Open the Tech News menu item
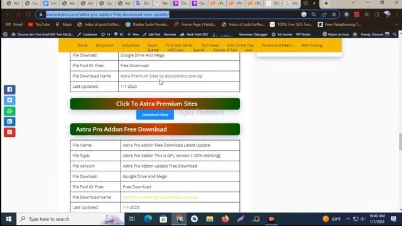The height and width of the screenshot is (226, 402). pyautogui.click(x=210, y=45)
